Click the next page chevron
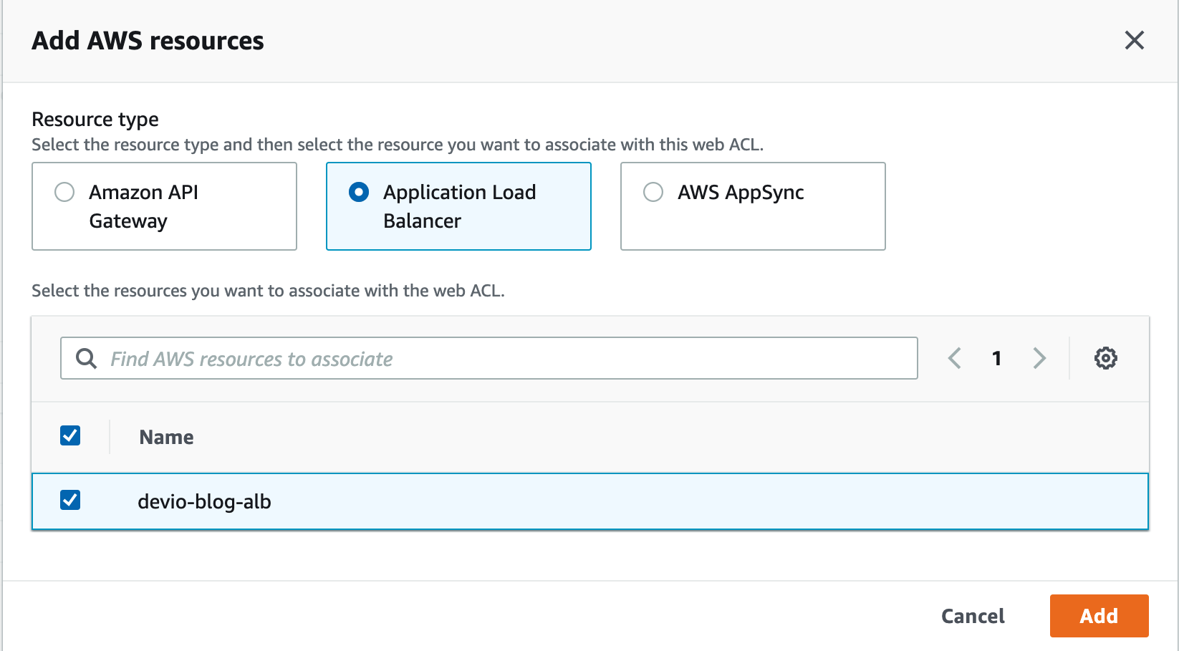The width and height of the screenshot is (1179, 651). coord(1039,357)
